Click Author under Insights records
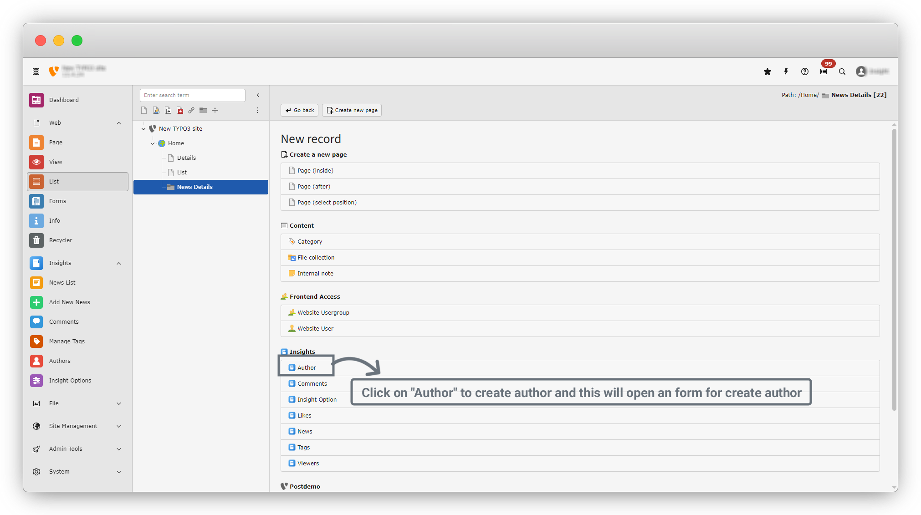Screen dimensions: 921x515 pos(307,367)
